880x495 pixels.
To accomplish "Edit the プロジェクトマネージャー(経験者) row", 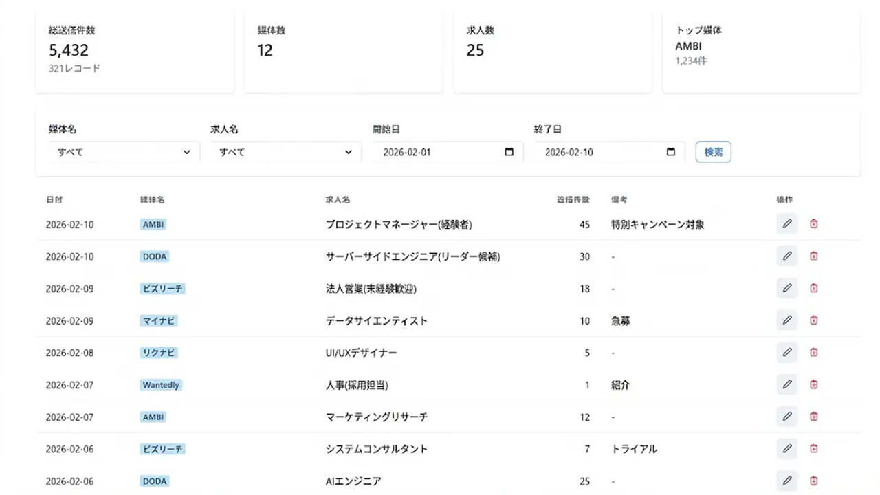I will tap(786, 223).
